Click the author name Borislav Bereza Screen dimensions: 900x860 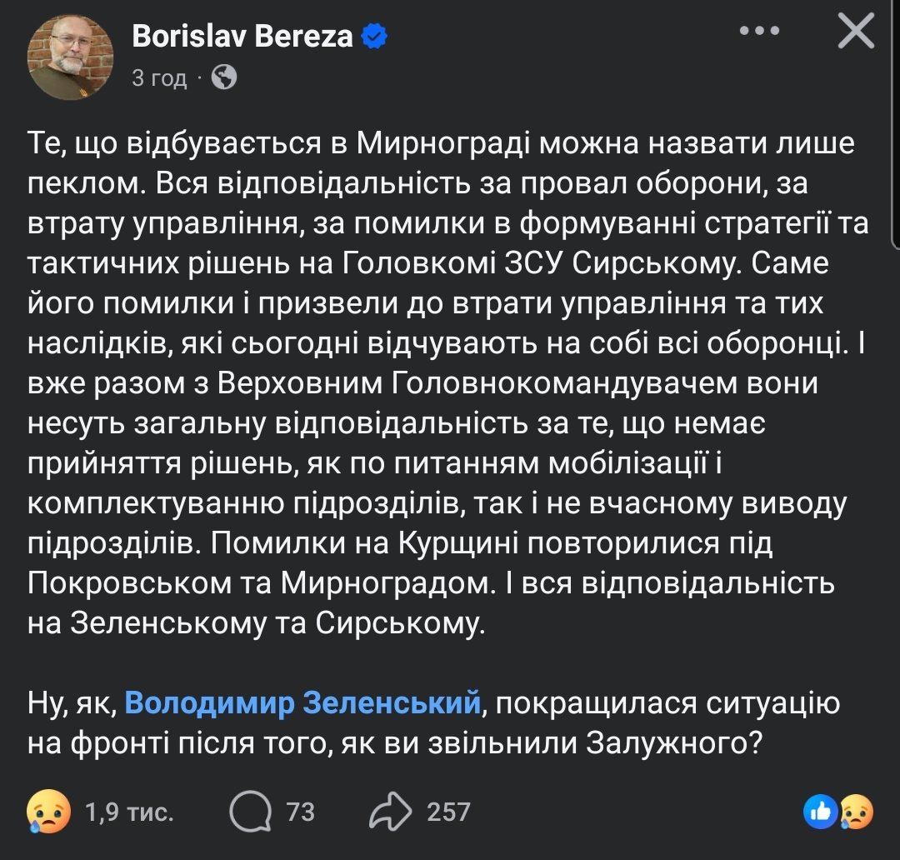pyautogui.click(x=242, y=36)
